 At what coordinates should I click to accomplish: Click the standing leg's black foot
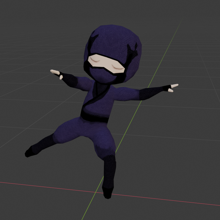tap(108, 193)
